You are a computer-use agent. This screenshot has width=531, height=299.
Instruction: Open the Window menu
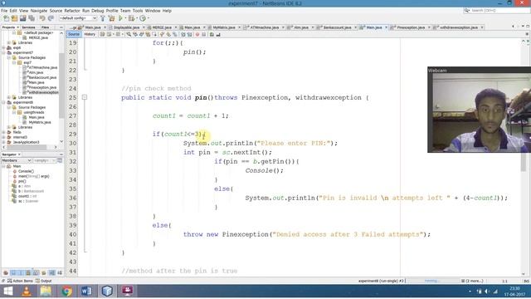point(153,11)
